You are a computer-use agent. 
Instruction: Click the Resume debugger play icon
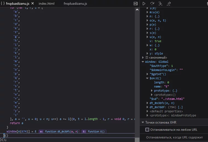tap(144, 4)
